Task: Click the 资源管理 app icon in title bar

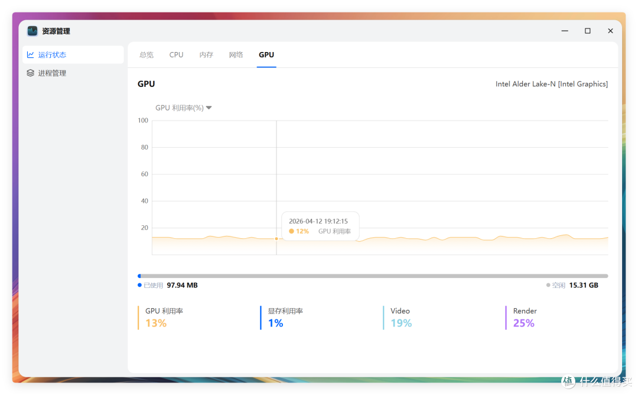Action: pyautogui.click(x=32, y=31)
